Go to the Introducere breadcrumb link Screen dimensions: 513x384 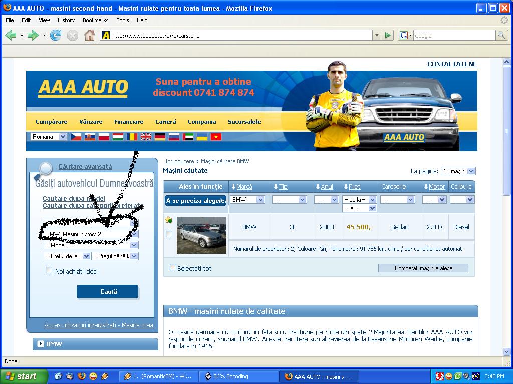click(x=180, y=161)
